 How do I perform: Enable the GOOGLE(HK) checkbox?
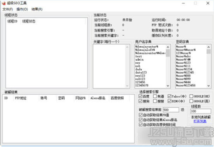[191, 96]
